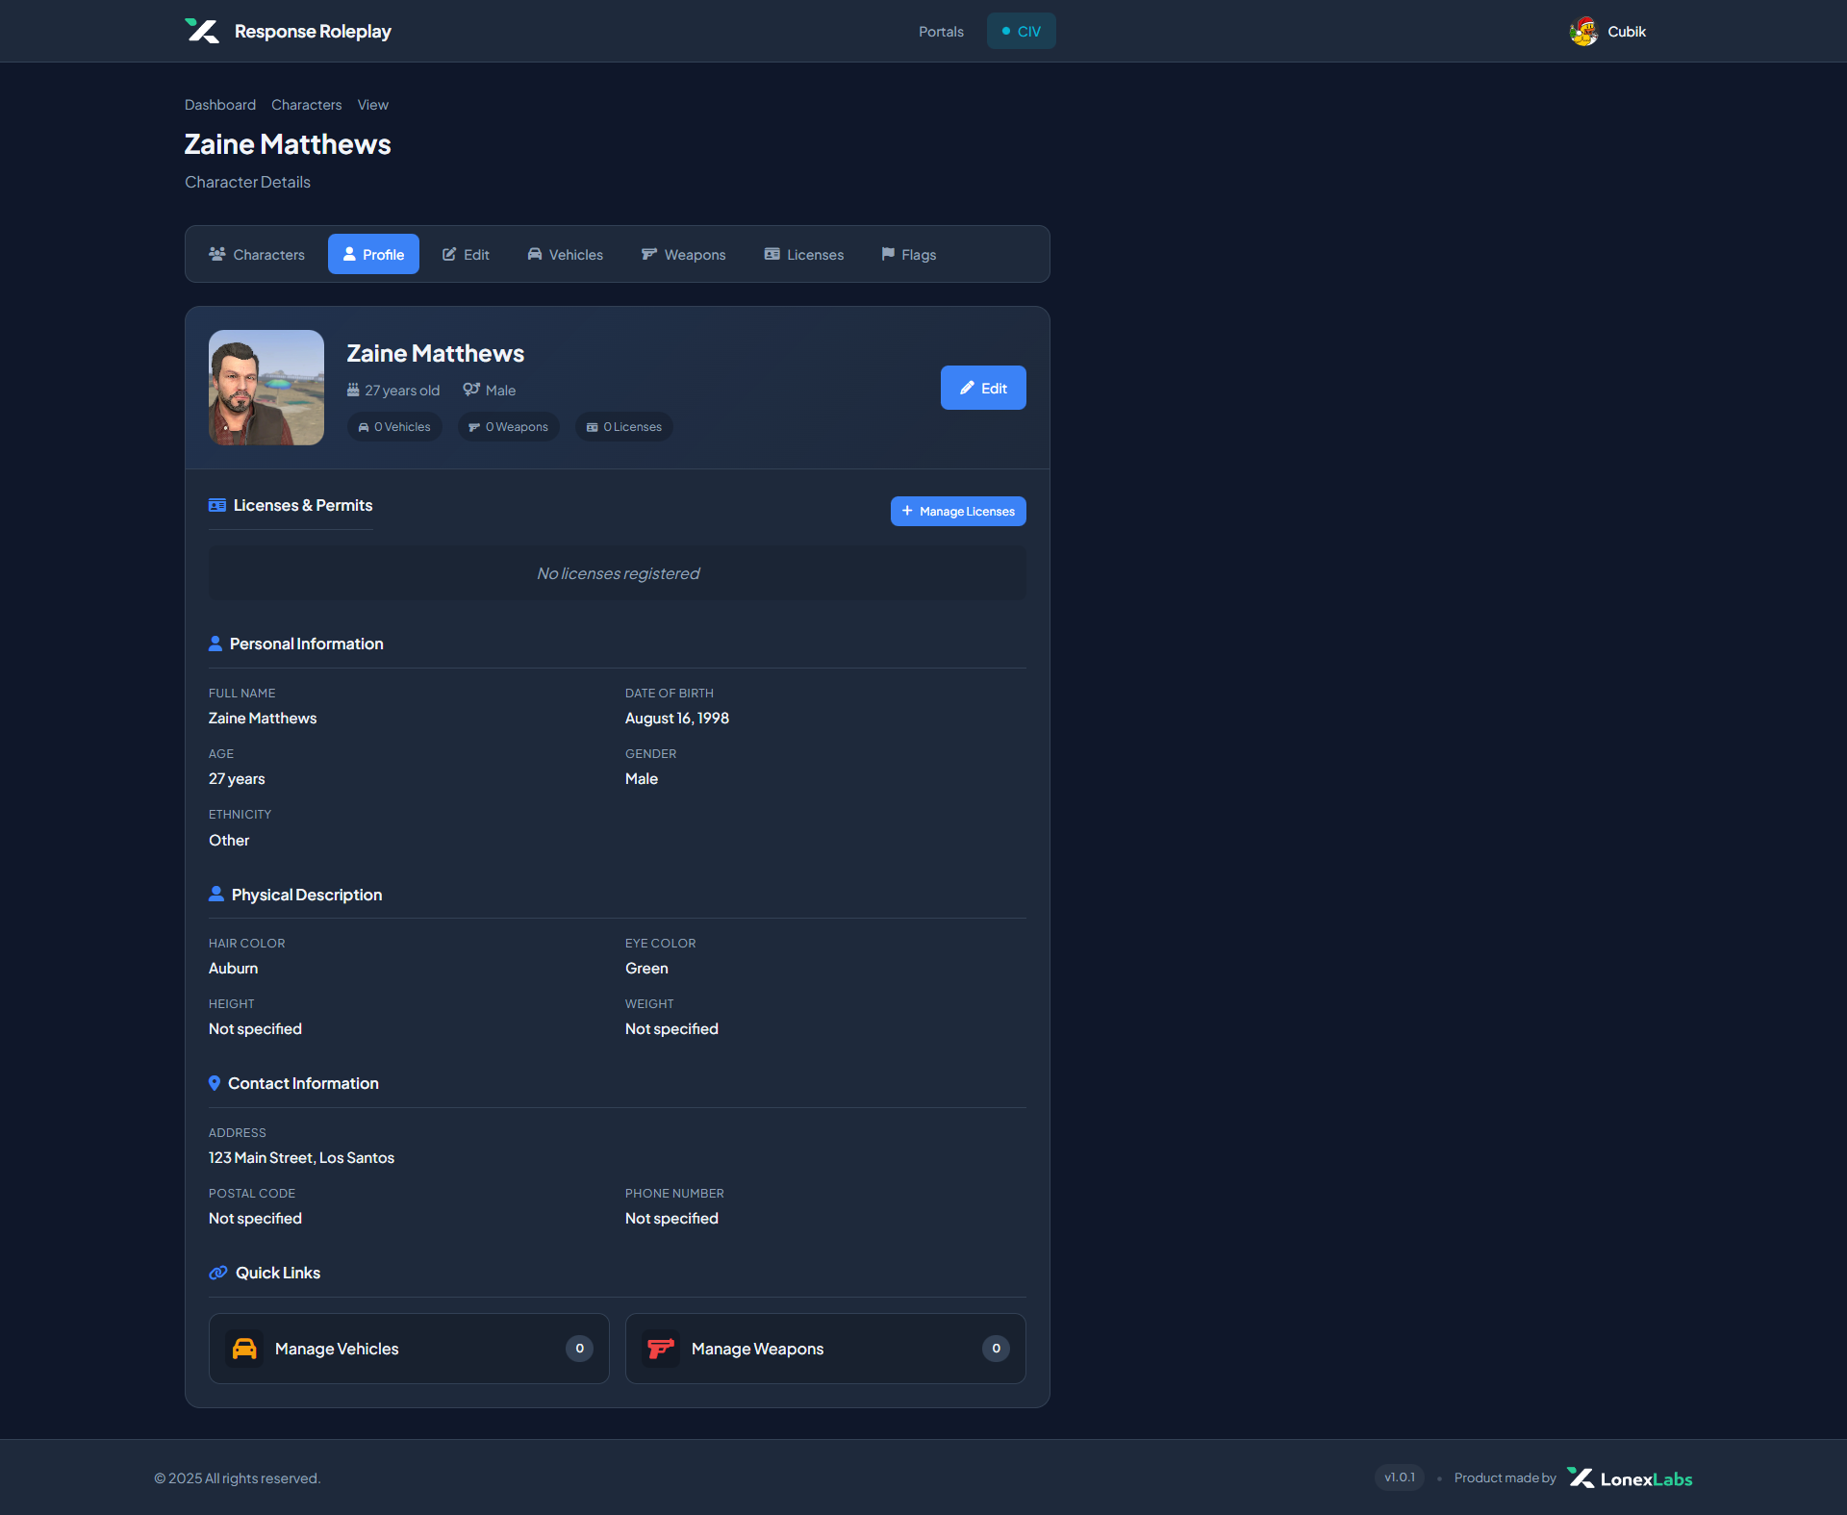Click the Response Roleplay brand name
The height and width of the screenshot is (1515, 1847).
click(x=313, y=31)
